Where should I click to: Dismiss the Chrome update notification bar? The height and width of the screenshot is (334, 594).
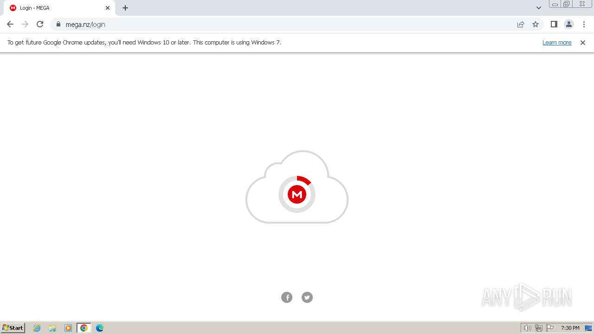583,43
